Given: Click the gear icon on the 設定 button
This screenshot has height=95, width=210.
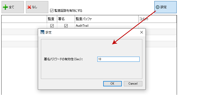Looking at the screenshot, I should click(158, 7).
